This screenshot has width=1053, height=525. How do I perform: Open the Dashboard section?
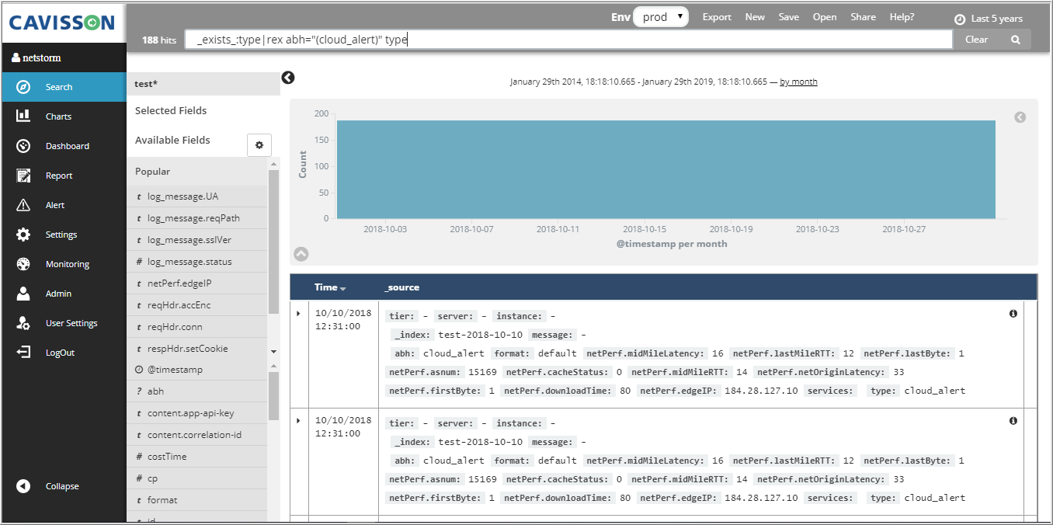tap(67, 146)
